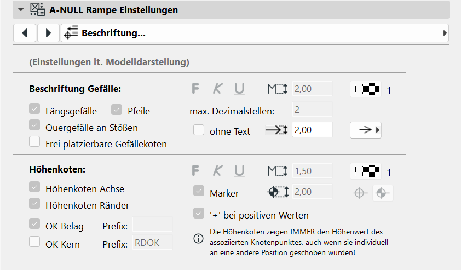Viewport: 461px width, 270px height.
Task: Open the arrow style dropdown
Action: pos(366,130)
